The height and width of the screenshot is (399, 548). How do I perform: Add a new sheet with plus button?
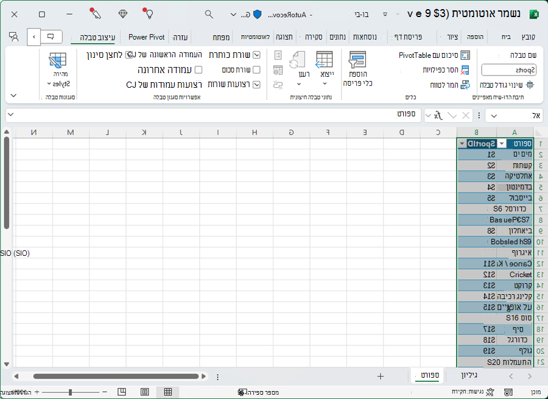(x=381, y=376)
